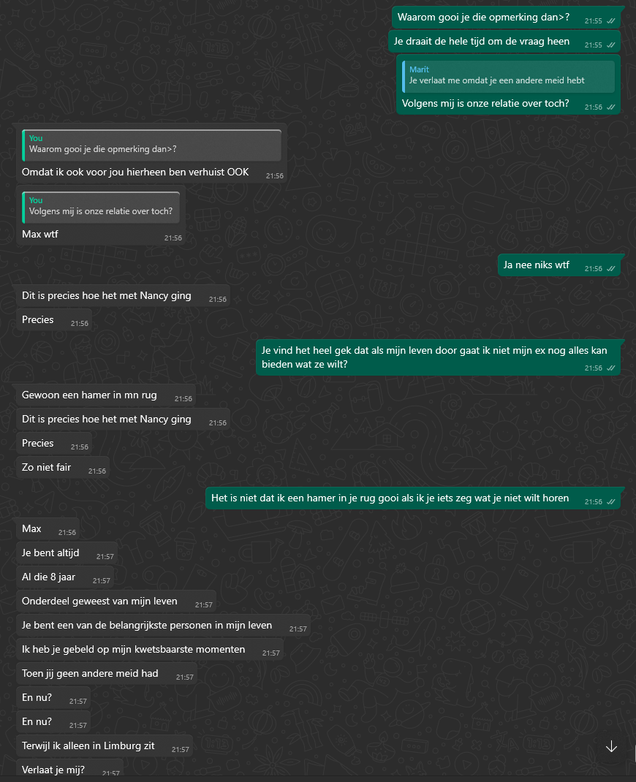Select "Je bent een van de belangrijkste personen" message
The image size is (636, 782).
(x=147, y=626)
